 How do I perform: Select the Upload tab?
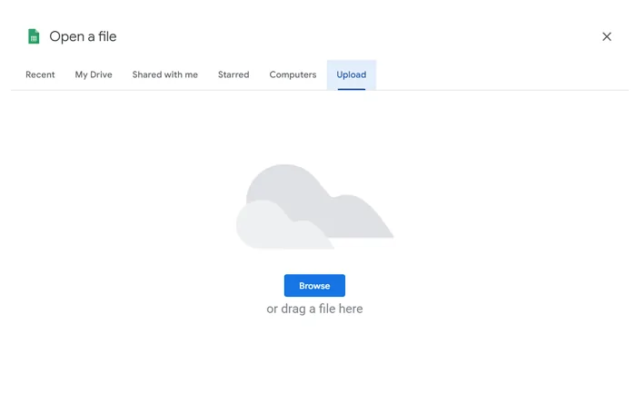pos(352,74)
